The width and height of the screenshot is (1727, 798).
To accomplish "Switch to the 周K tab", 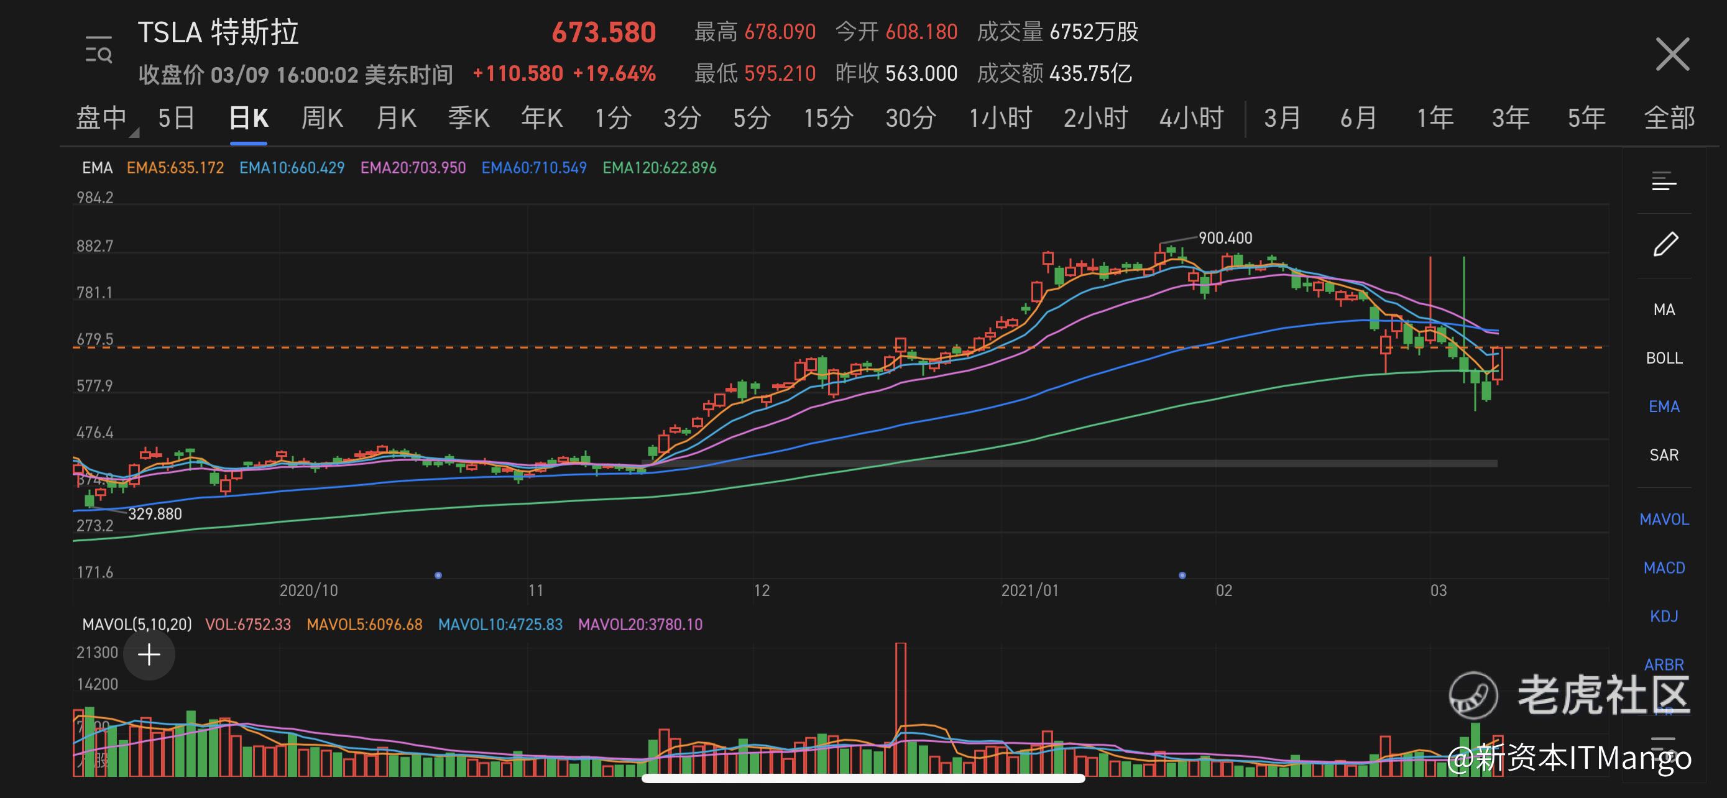I will tap(322, 119).
